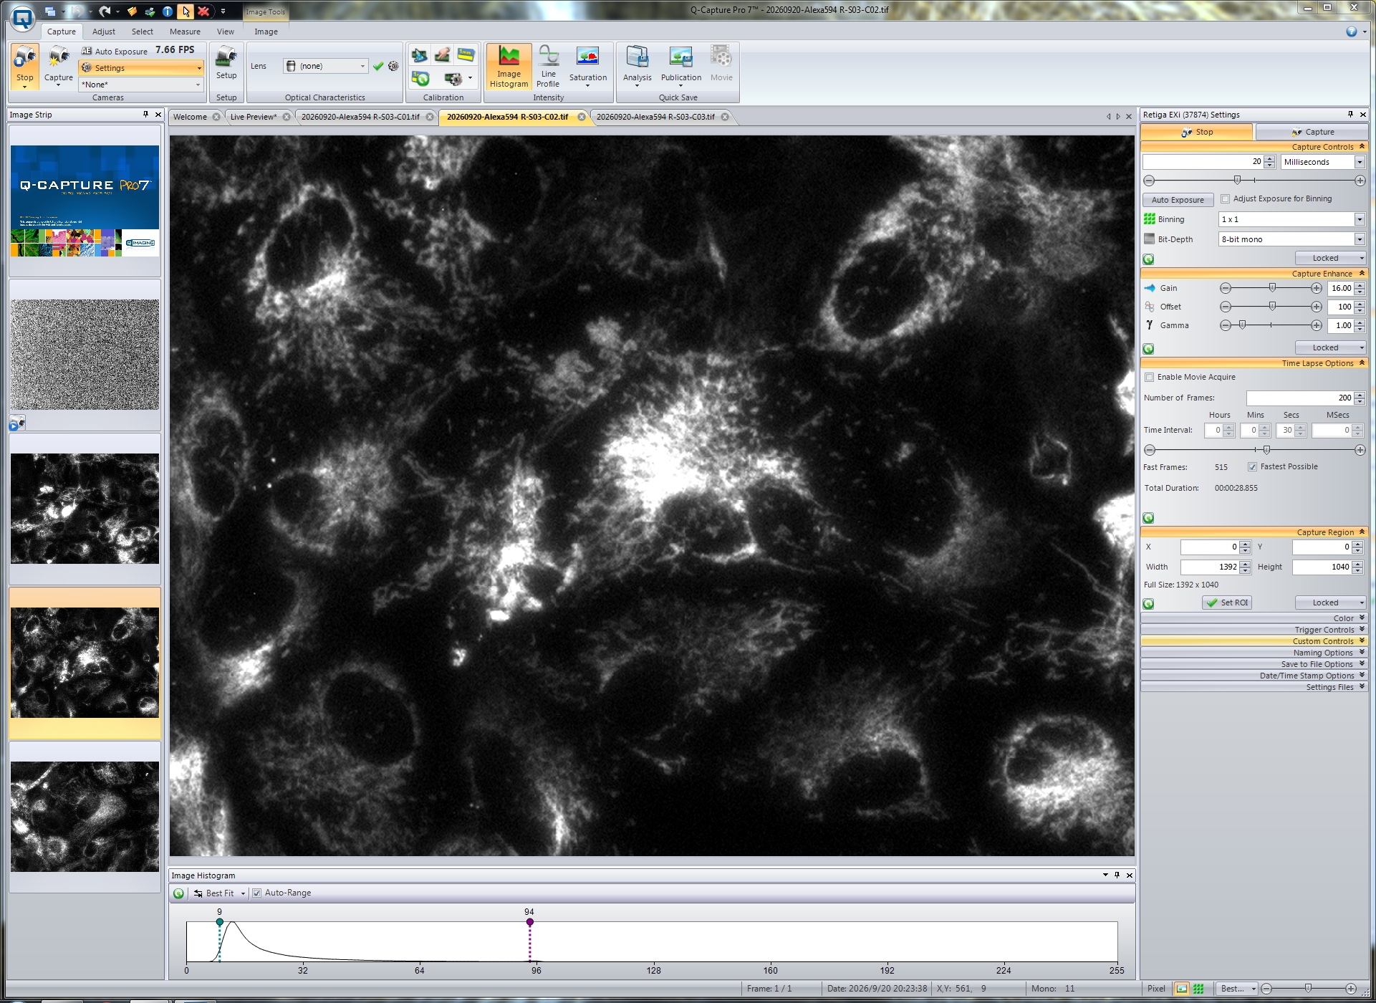Select the noise image thumbnail in Image Strip
This screenshot has height=1003, width=1376.
[x=85, y=355]
